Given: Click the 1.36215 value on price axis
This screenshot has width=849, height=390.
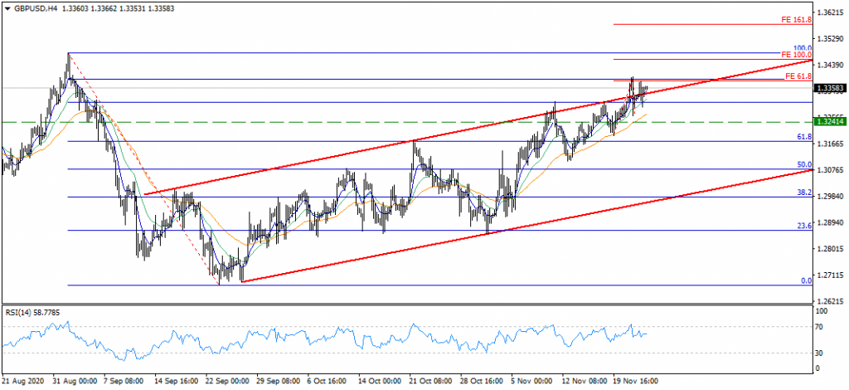Looking at the screenshot, I should [829, 12].
